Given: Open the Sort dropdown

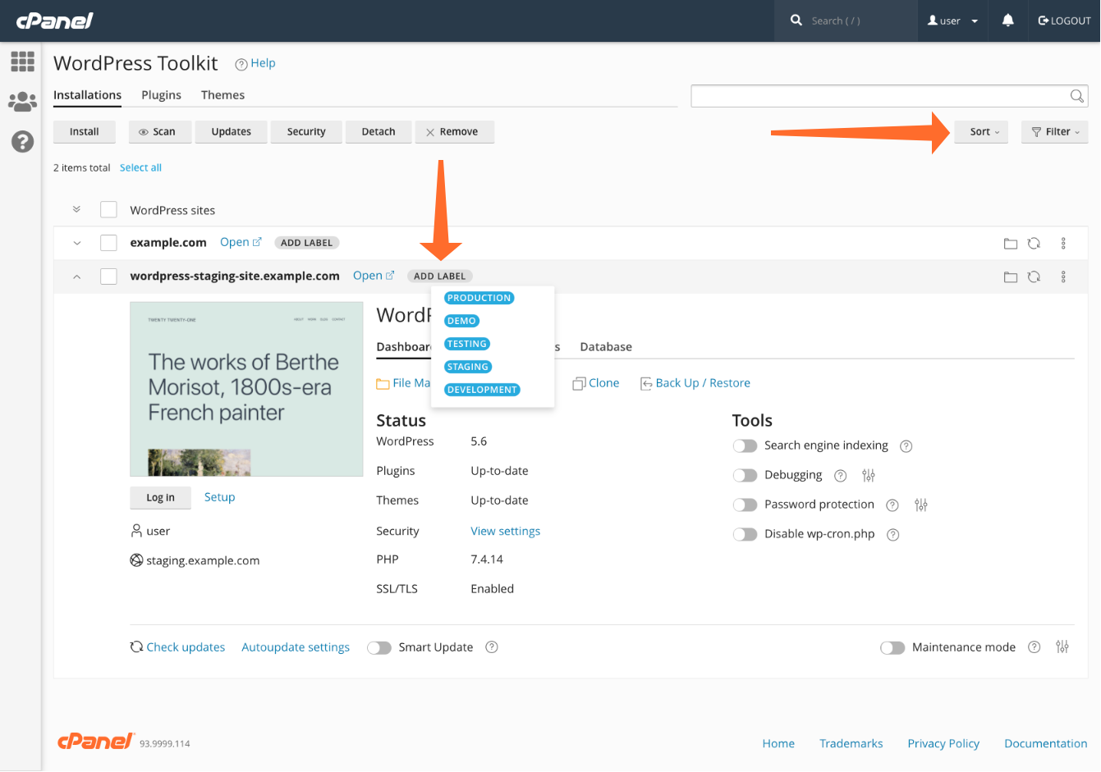Looking at the screenshot, I should point(981,131).
